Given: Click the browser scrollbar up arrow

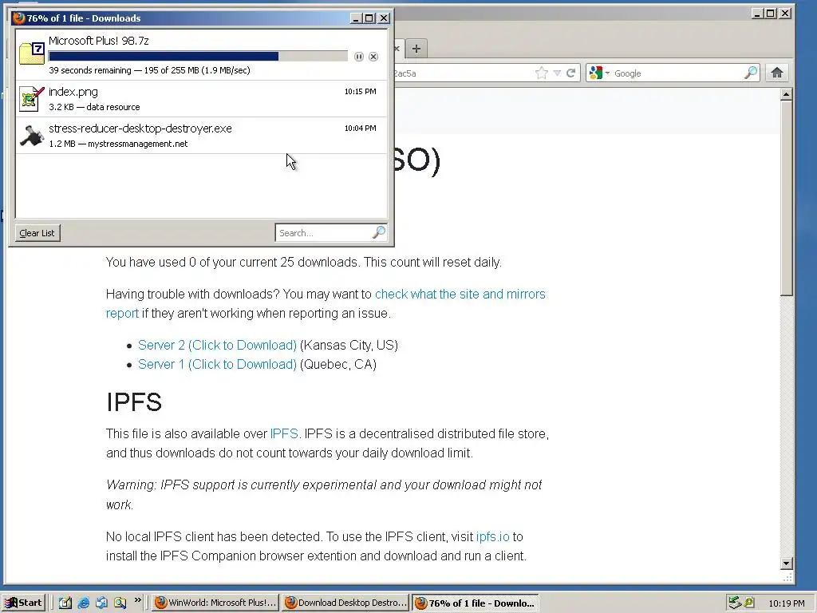Looking at the screenshot, I should pos(786,94).
